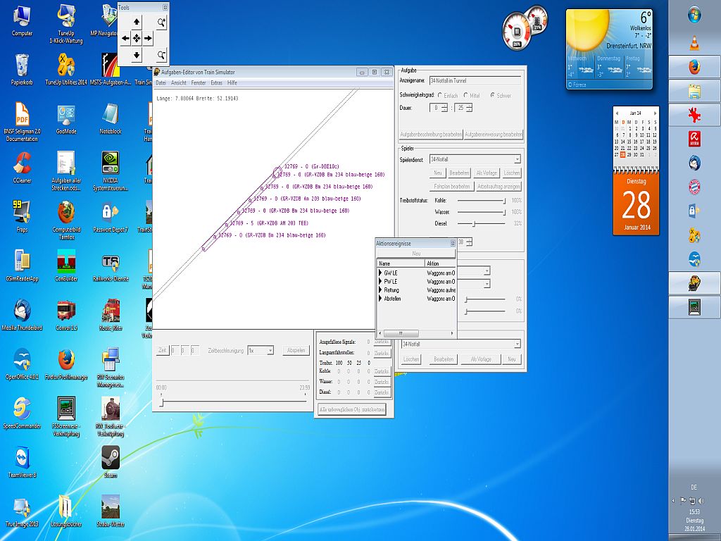Click the pan left arrow in Tools
This screenshot has width=721, height=541.
125,38
